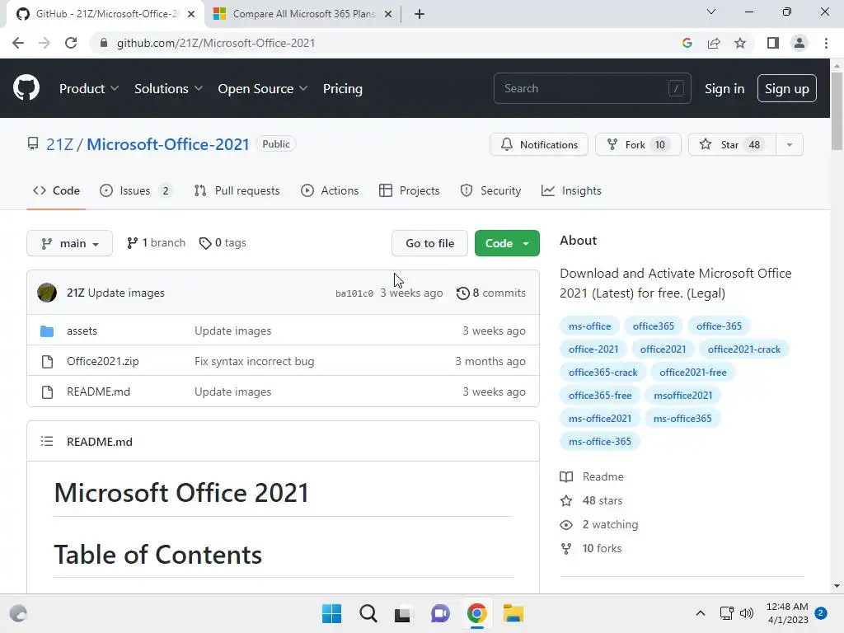This screenshot has width=844, height=633.
Task: Click the Sign up button
Action: (x=786, y=88)
